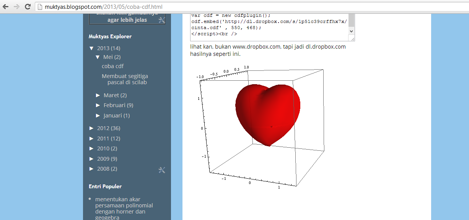Click the page icon in the address bar
Viewport: 469px width, 220px height.
click(x=40, y=7)
